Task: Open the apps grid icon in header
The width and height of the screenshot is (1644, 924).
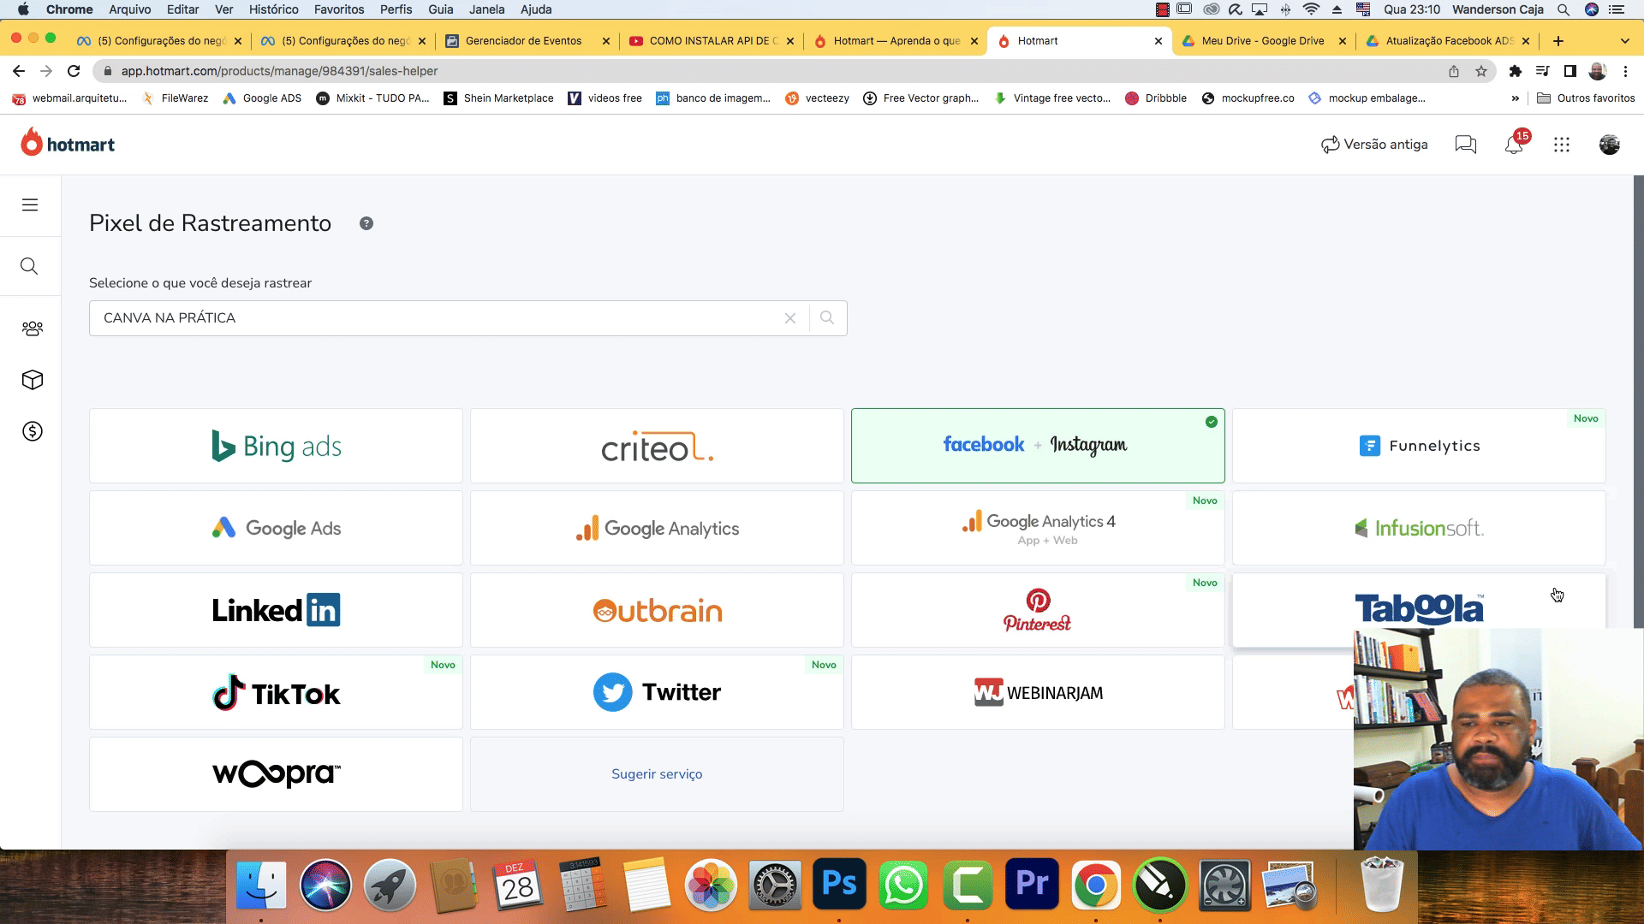Action: coord(1562,145)
